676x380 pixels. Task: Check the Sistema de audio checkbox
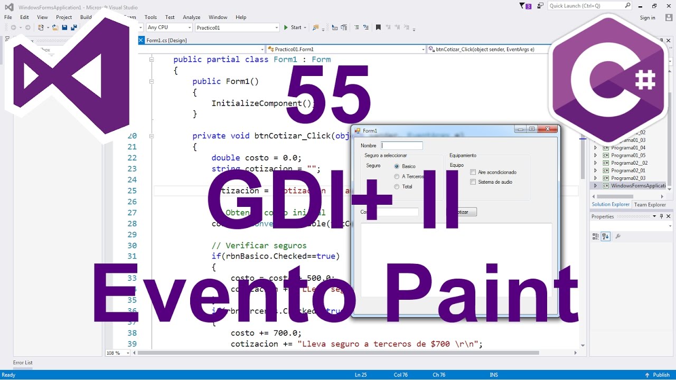pyautogui.click(x=473, y=182)
